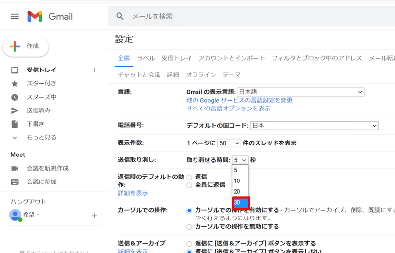This screenshot has width=395, height=253.
Task: Click the 作成 compose button
Action: point(26,46)
